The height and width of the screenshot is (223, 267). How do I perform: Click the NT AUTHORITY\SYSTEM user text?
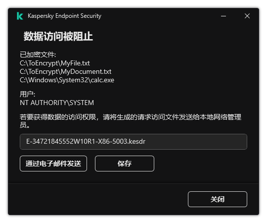click(x=57, y=103)
